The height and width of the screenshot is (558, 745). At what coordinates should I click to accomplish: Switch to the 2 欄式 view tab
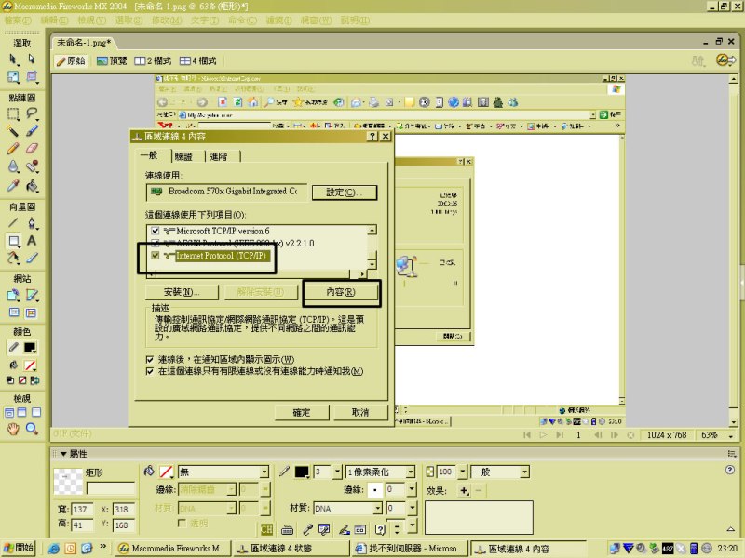point(153,60)
